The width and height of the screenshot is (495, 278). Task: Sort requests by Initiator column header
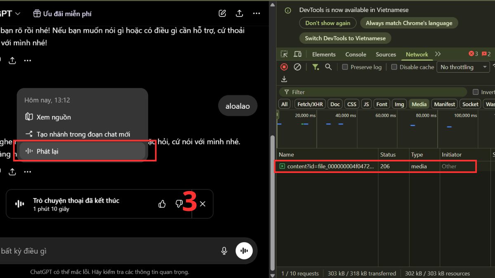click(465, 154)
